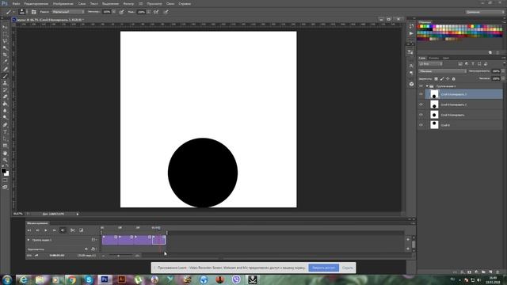Click Скрыть link in Loom notification
This screenshot has height=285, width=507.
click(348, 268)
